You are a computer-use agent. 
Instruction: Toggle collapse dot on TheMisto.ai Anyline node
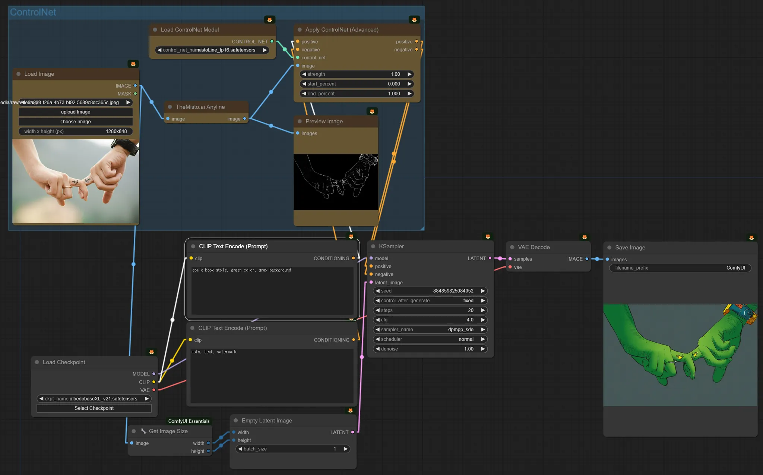tap(170, 107)
